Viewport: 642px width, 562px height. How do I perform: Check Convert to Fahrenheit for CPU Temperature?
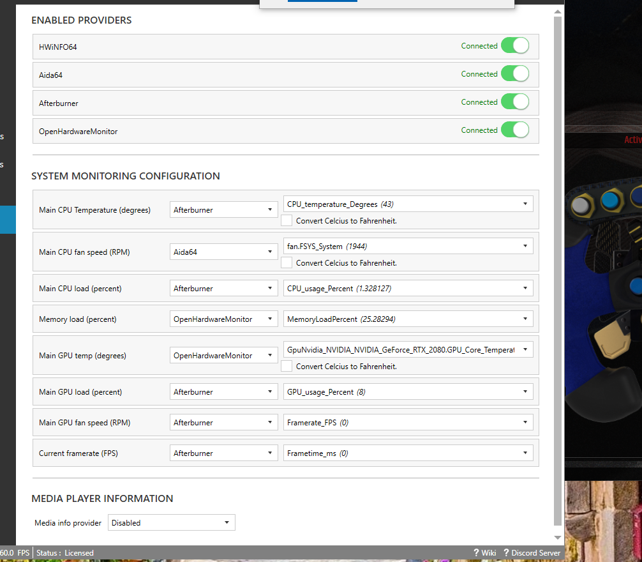pyautogui.click(x=286, y=220)
